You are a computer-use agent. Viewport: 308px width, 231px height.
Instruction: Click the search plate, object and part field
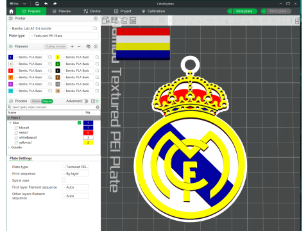point(53,107)
